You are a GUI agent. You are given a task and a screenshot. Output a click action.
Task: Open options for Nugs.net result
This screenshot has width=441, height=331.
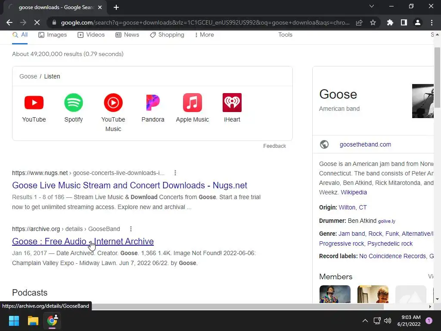[x=175, y=173]
